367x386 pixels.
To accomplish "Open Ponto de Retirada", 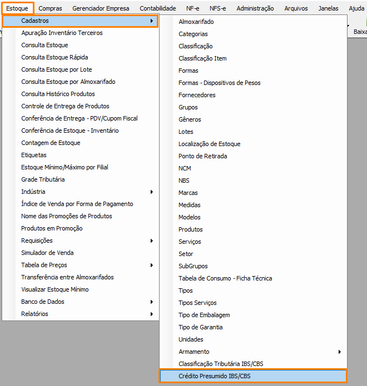I will [x=253, y=156].
